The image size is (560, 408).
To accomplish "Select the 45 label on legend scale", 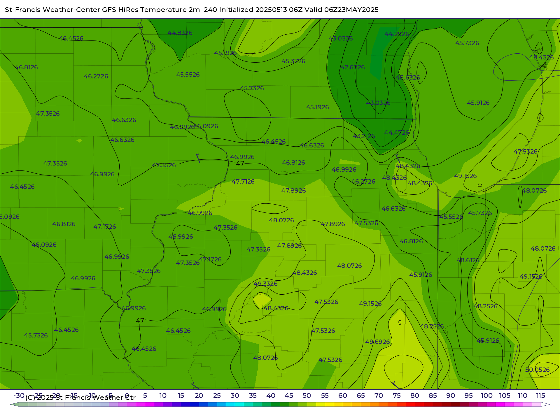I will [289, 396].
